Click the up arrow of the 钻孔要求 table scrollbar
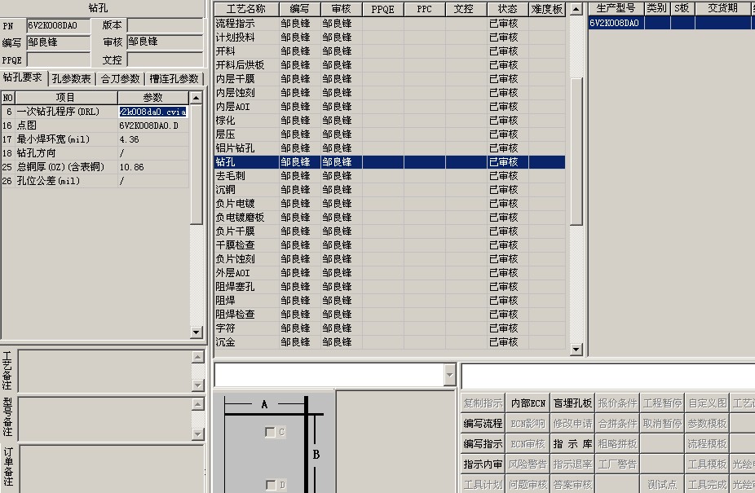 pos(196,98)
